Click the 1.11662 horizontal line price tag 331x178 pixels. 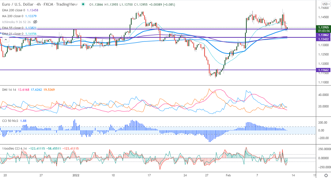[323, 70]
